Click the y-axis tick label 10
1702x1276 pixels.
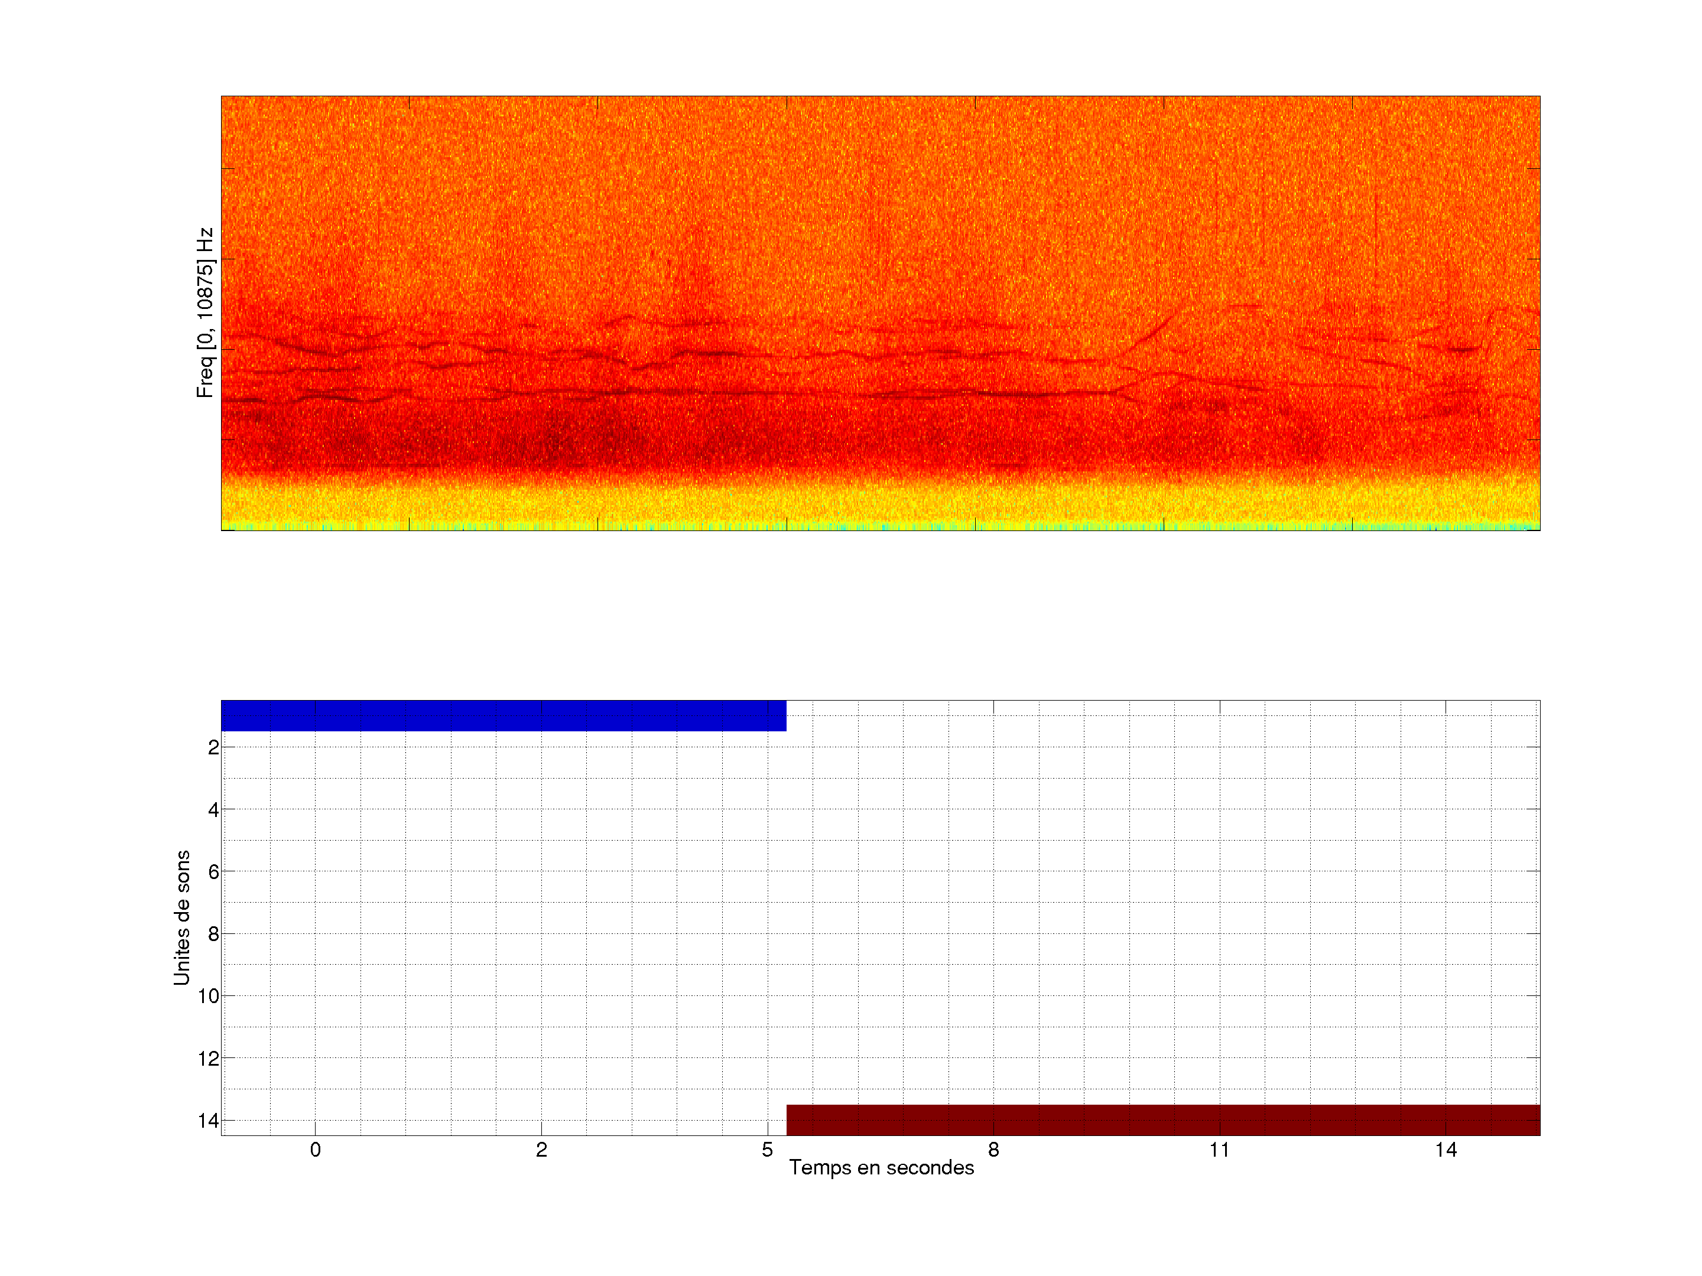209,996
